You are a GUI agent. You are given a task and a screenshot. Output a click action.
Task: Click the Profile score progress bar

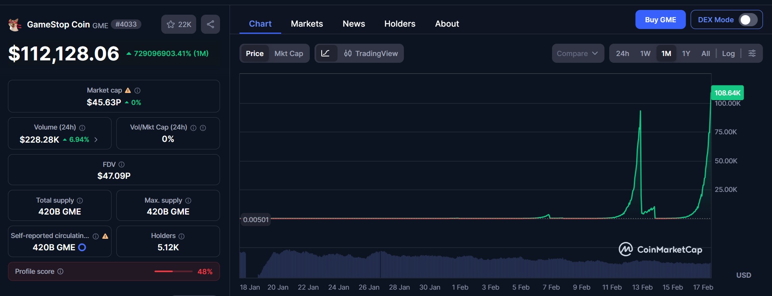coord(173,271)
